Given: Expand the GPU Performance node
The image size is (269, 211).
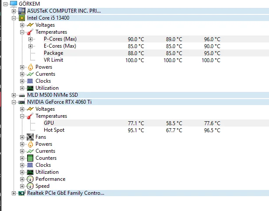Looking at the screenshot, I should (x=22, y=179).
